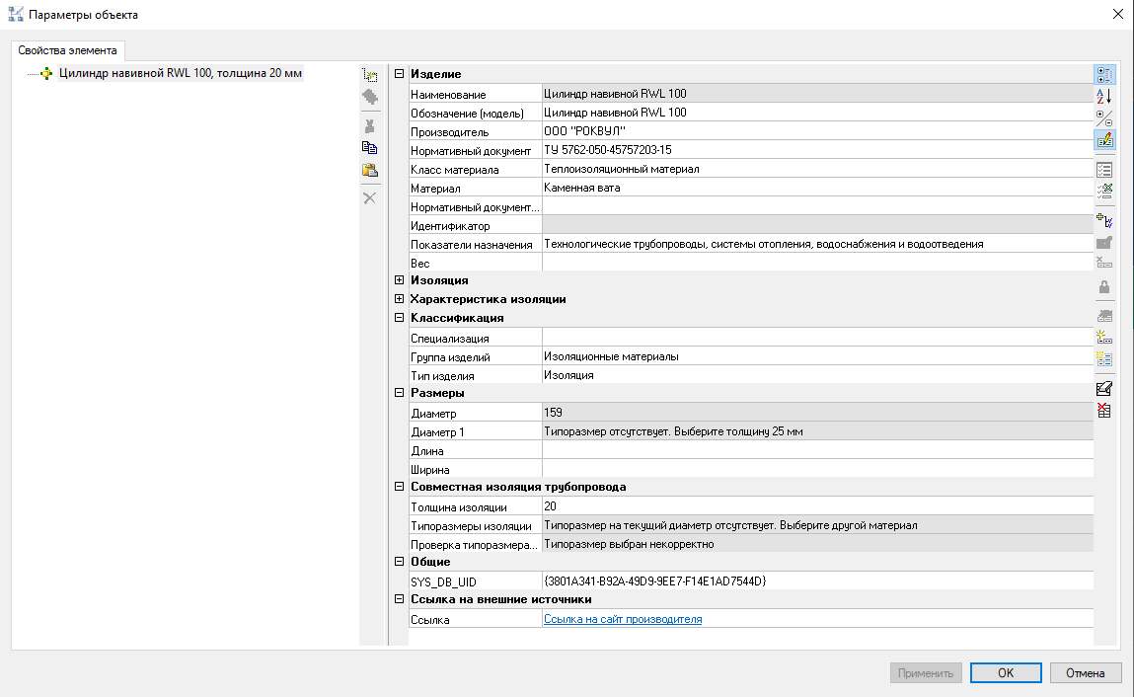Collapse the Изделие group

pyautogui.click(x=399, y=73)
